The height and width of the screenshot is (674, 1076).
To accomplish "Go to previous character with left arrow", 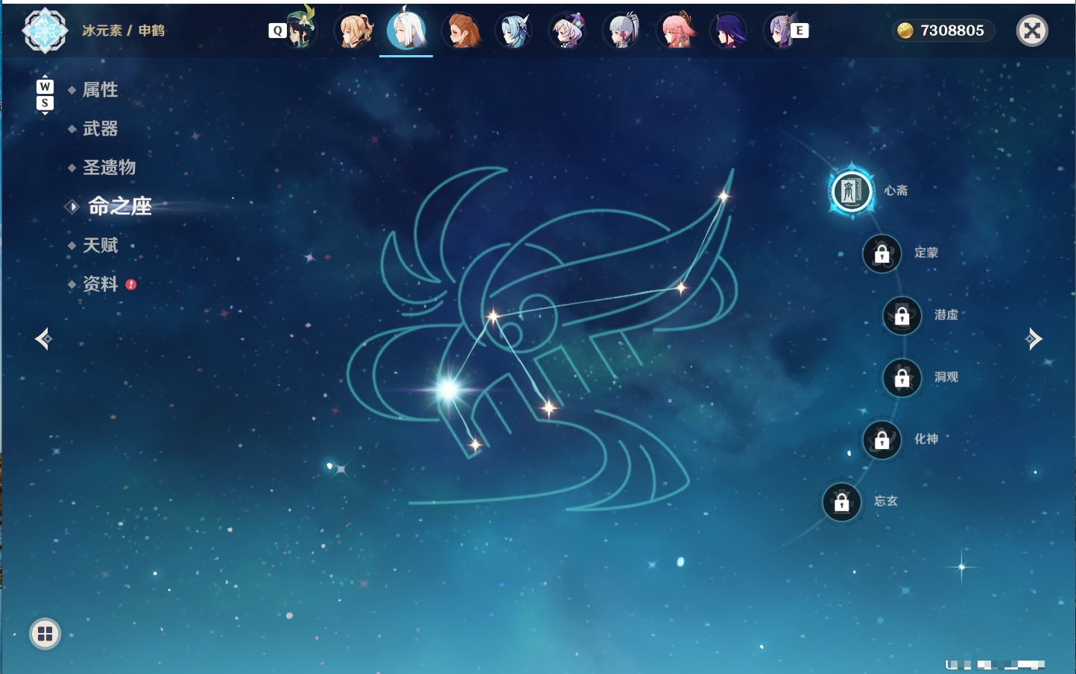I will click(x=44, y=339).
